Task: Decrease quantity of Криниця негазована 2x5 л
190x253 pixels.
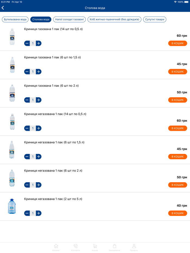Action: point(27,213)
